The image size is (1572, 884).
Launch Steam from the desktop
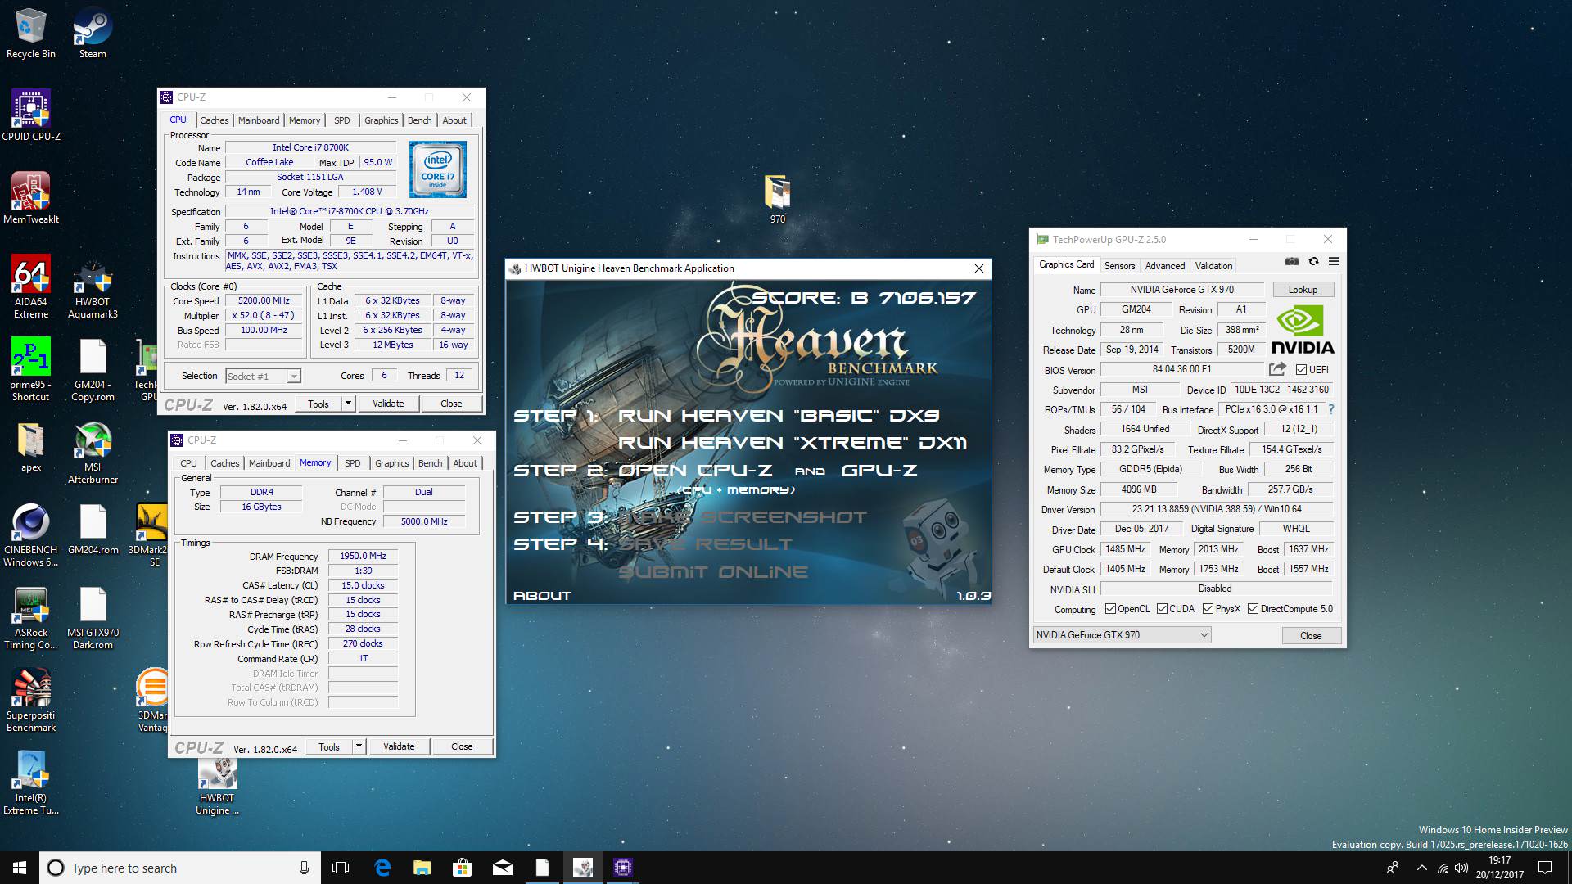[93, 33]
